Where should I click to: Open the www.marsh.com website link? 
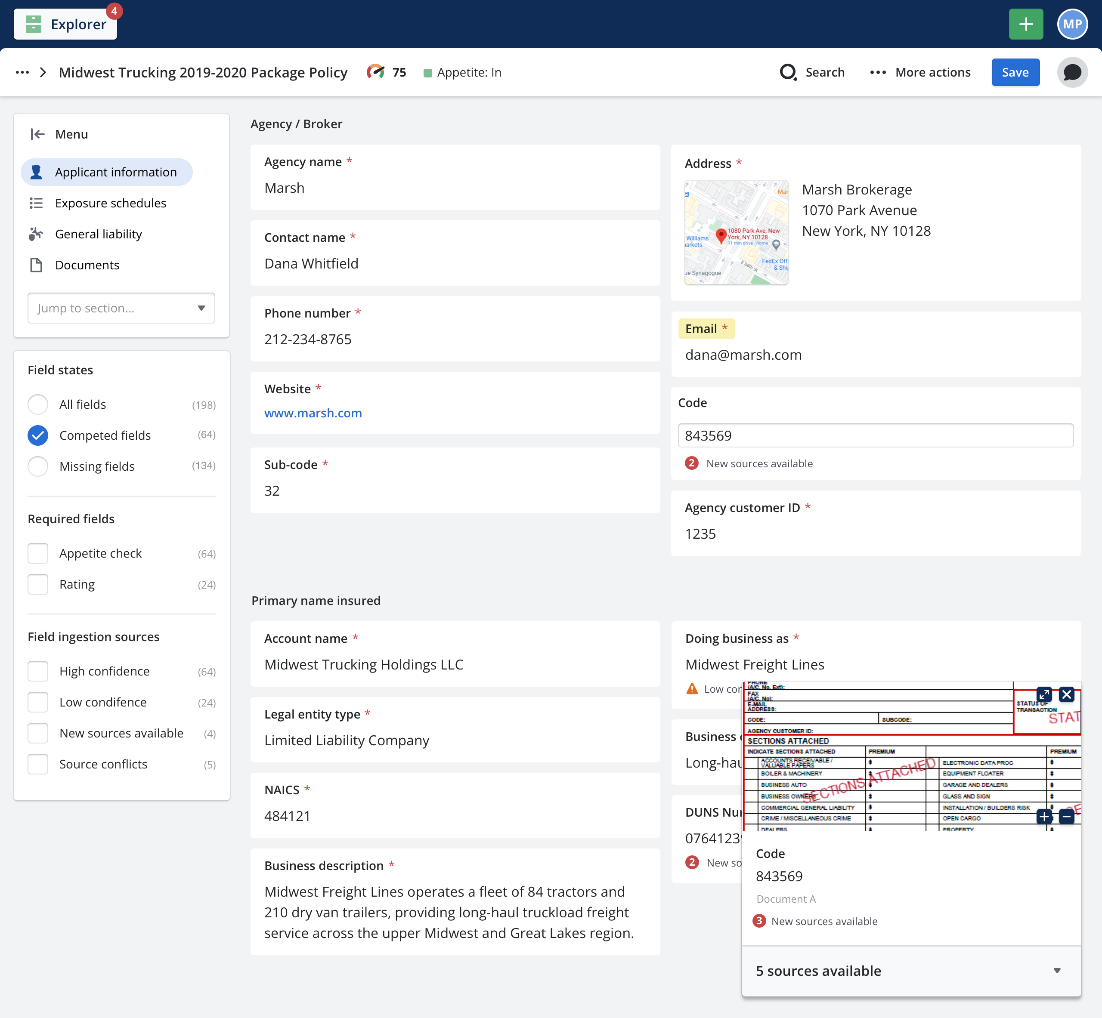tap(313, 413)
